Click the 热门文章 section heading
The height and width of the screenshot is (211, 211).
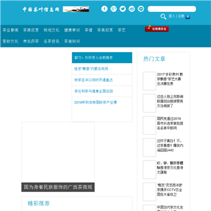pyautogui.click(x=154, y=59)
